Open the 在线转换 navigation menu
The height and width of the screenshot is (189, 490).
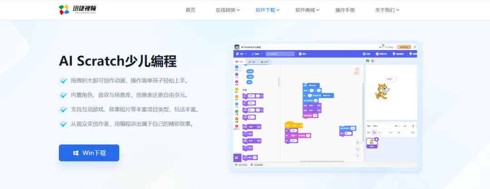(225, 10)
